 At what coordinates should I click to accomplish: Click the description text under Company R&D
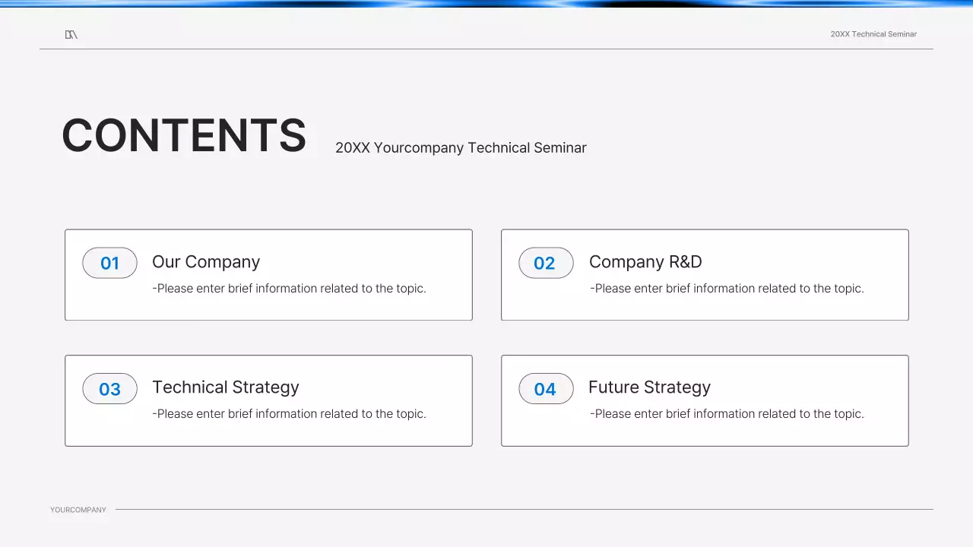(x=727, y=289)
